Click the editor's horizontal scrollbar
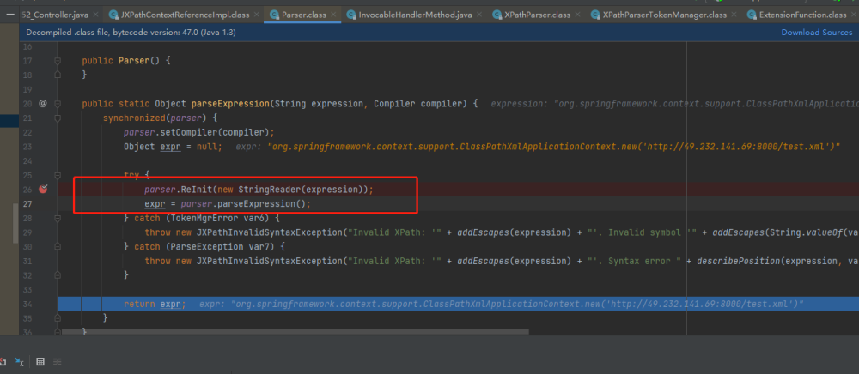The width and height of the screenshot is (859, 374). [x=295, y=331]
